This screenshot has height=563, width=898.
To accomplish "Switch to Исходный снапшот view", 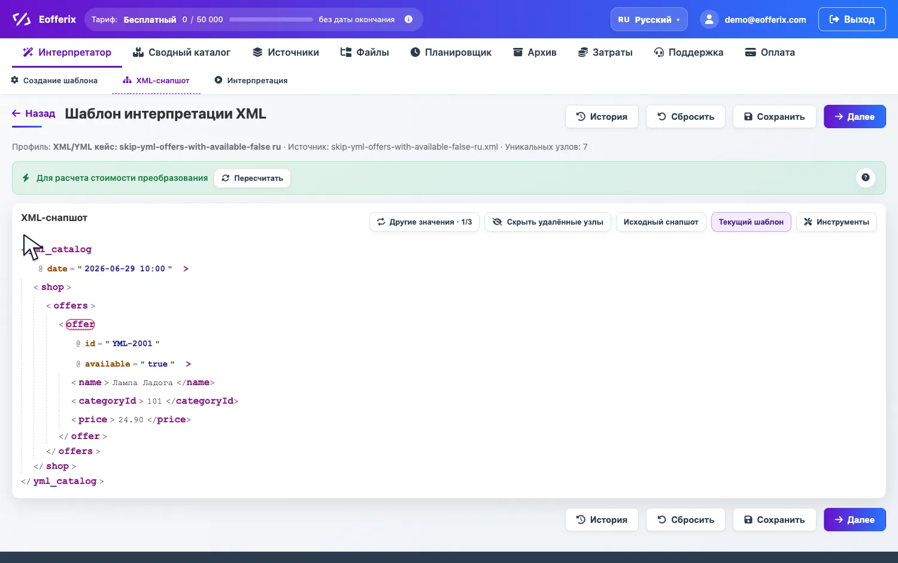I will 661,222.
